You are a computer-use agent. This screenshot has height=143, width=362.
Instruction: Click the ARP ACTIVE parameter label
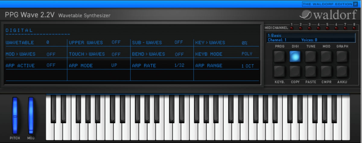pyautogui.click(x=20, y=65)
